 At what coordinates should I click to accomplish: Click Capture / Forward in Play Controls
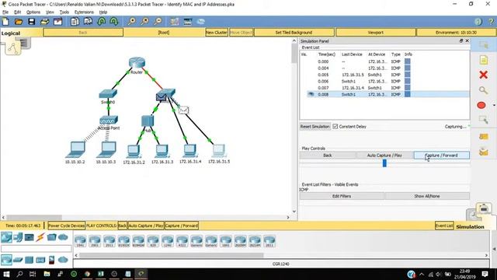click(x=442, y=156)
